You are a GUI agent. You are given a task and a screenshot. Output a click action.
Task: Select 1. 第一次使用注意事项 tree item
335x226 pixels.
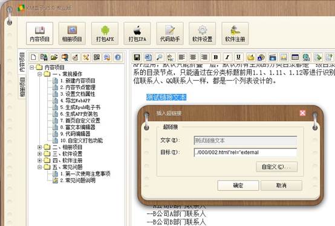pyautogui.click(x=85, y=174)
